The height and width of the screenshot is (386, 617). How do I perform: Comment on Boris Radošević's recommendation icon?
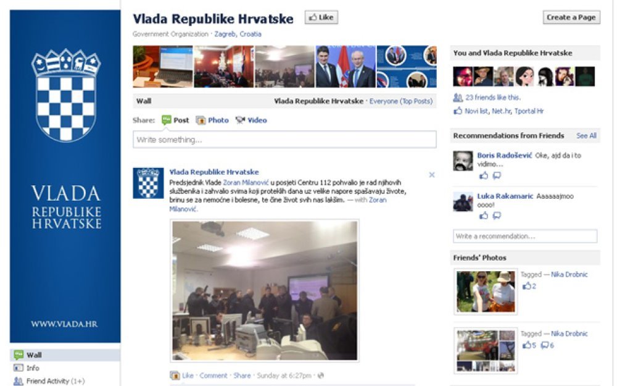(497, 175)
